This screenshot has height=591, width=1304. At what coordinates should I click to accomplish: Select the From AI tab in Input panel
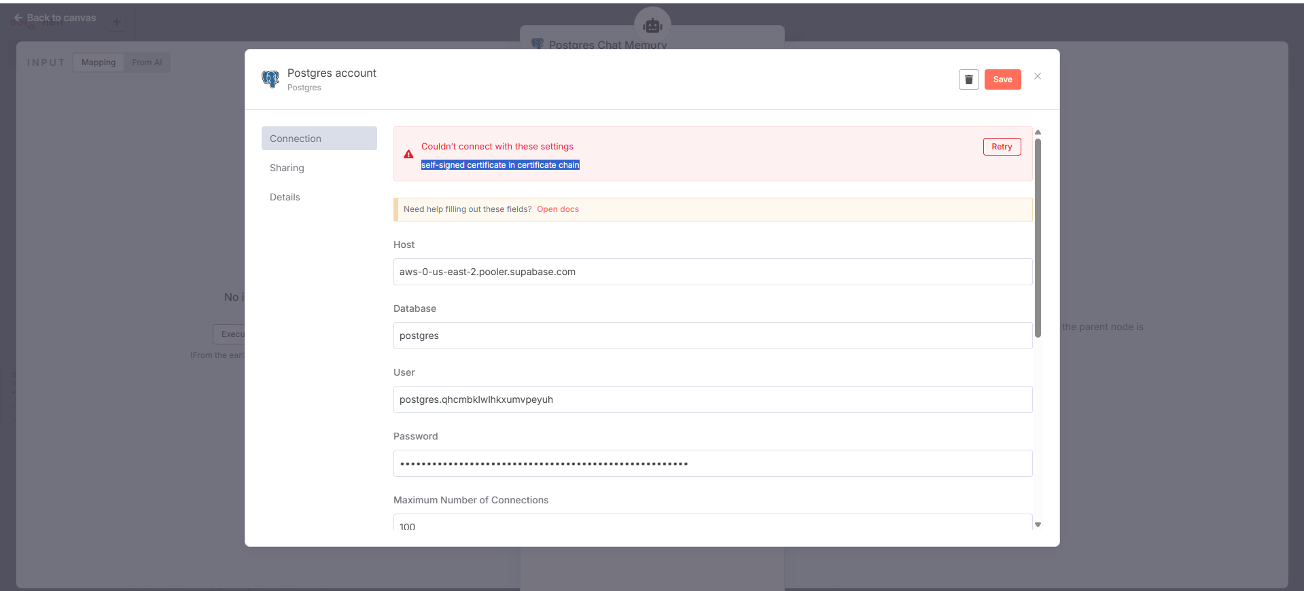147,62
